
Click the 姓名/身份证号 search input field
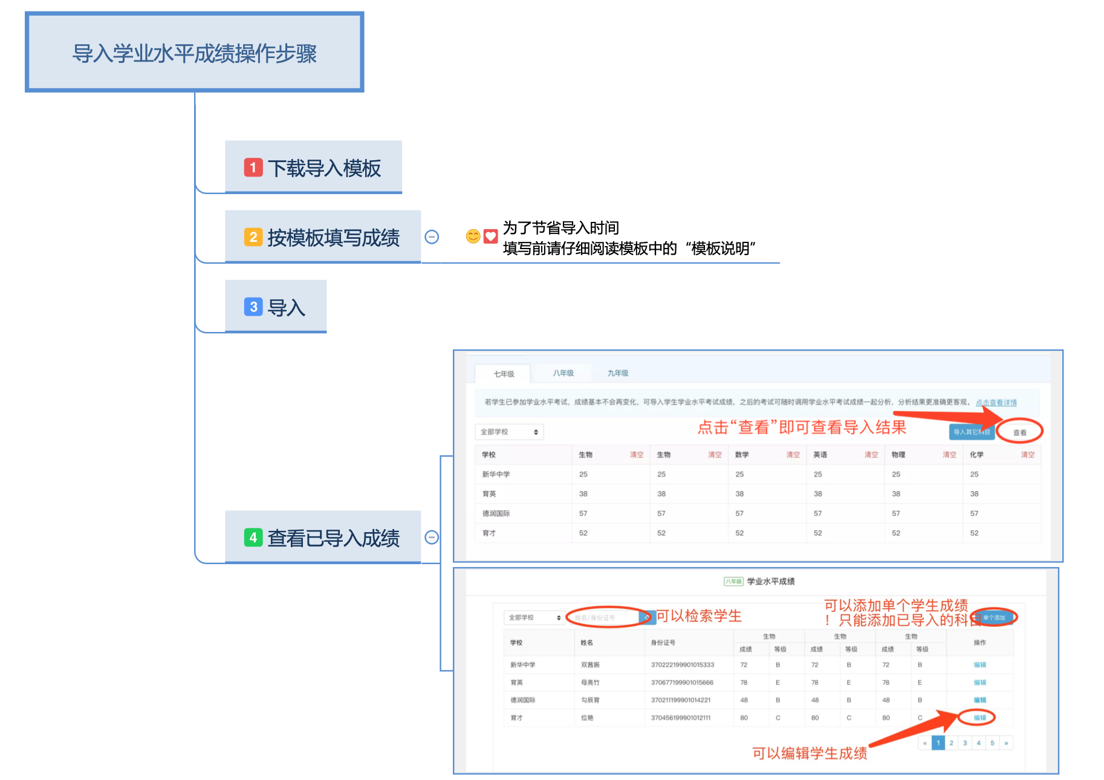pyautogui.click(x=604, y=617)
